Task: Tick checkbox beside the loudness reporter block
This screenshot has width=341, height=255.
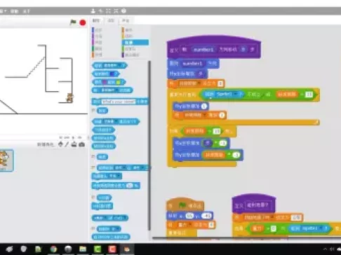Action: 93,157
